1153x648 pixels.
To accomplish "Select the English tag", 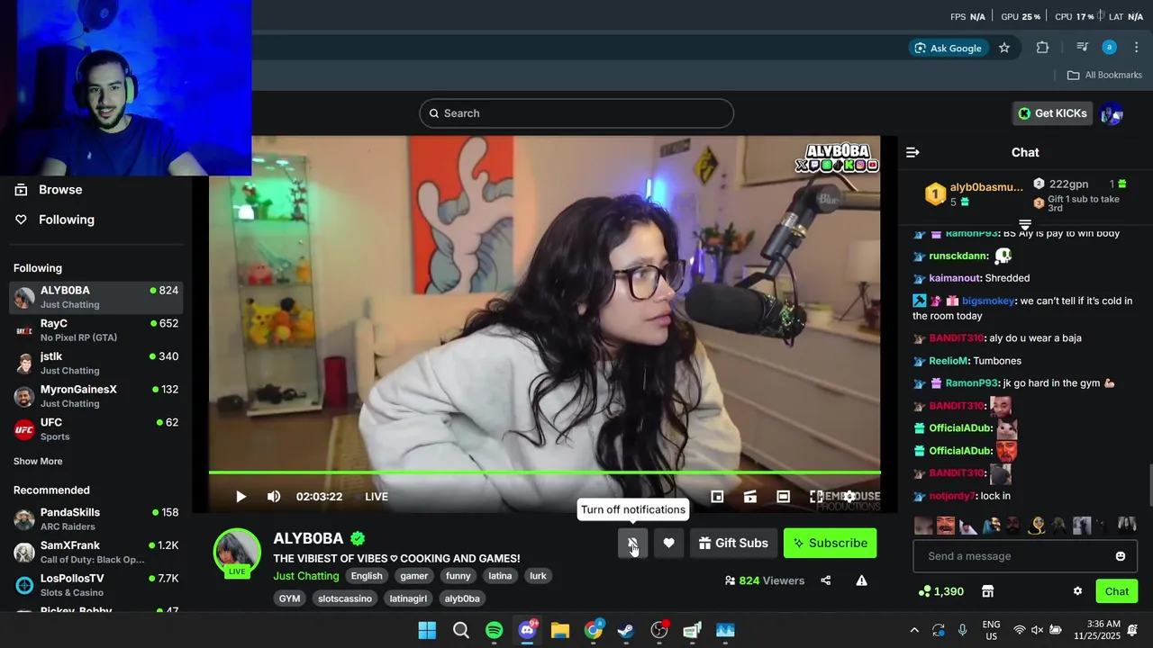I will (x=367, y=576).
